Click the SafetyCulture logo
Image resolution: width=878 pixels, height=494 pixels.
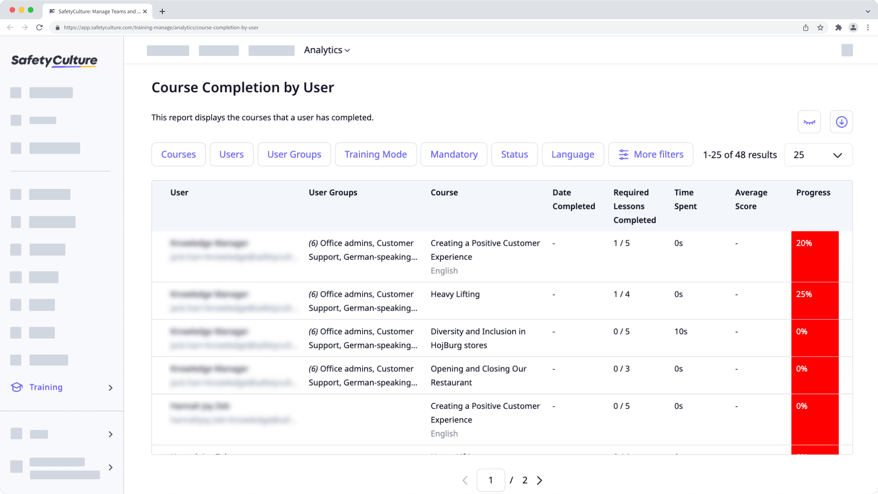pos(54,60)
